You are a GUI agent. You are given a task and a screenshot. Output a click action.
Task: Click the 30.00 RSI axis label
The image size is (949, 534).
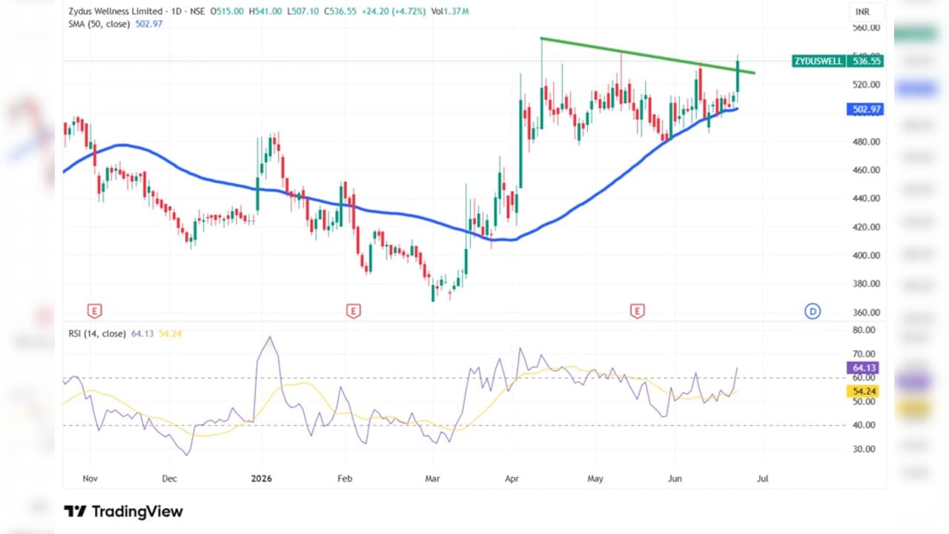tap(864, 449)
